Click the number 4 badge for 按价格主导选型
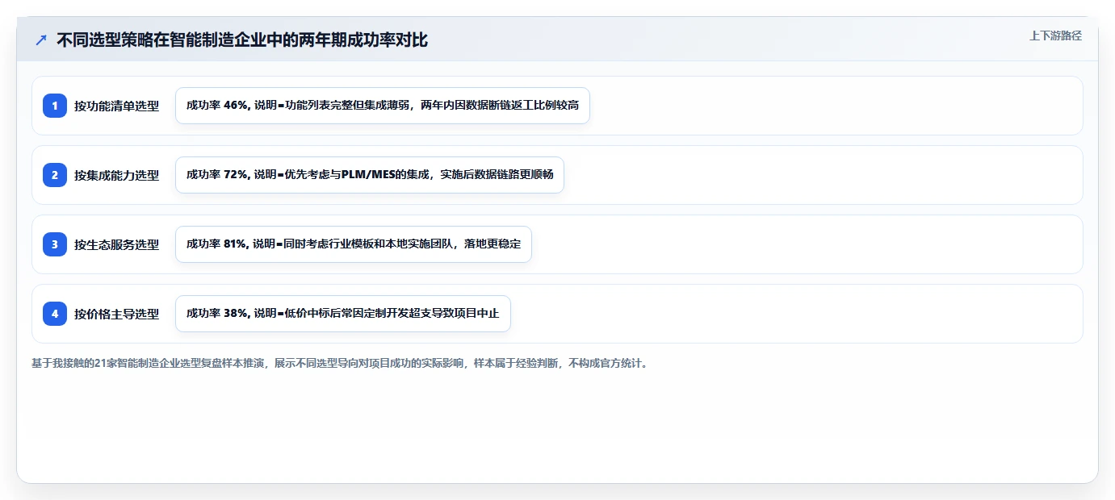Viewport: 1115px width, 500px height. pos(55,314)
